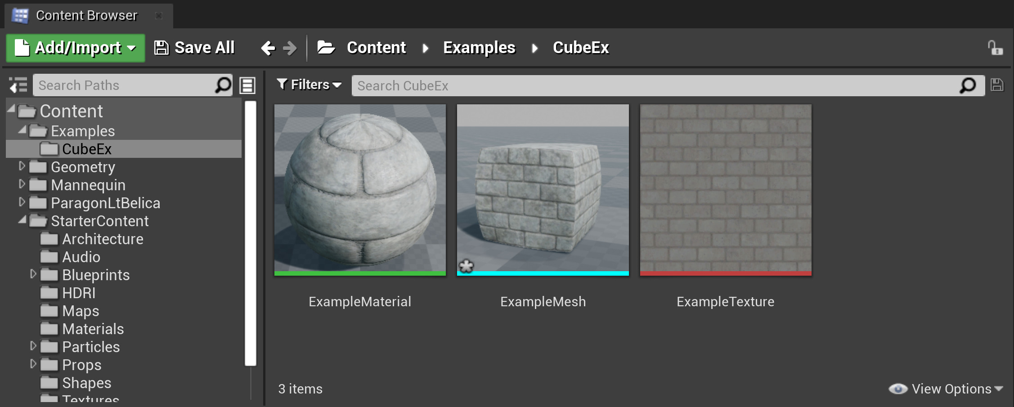Collapse the StarterContent folder
The height and width of the screenshot is (407, 1014).
point(22,219)
